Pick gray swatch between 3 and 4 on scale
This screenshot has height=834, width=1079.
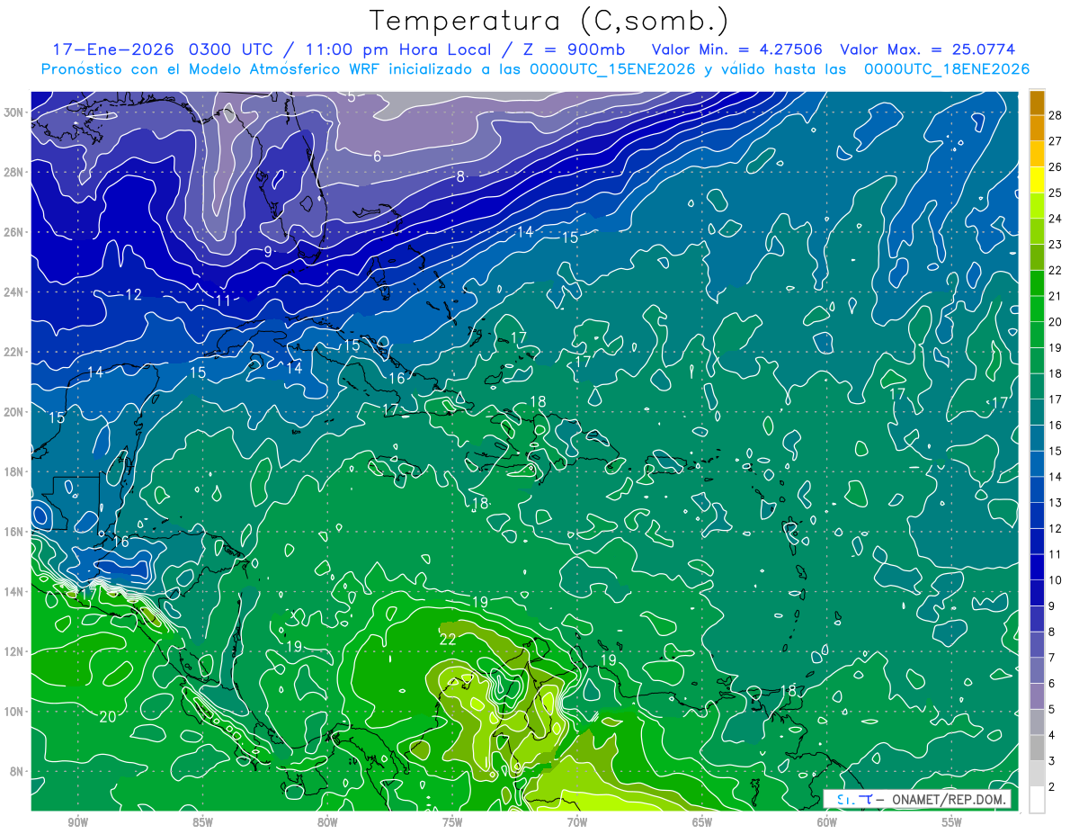pyautogui.click(x=1038, y=748)
